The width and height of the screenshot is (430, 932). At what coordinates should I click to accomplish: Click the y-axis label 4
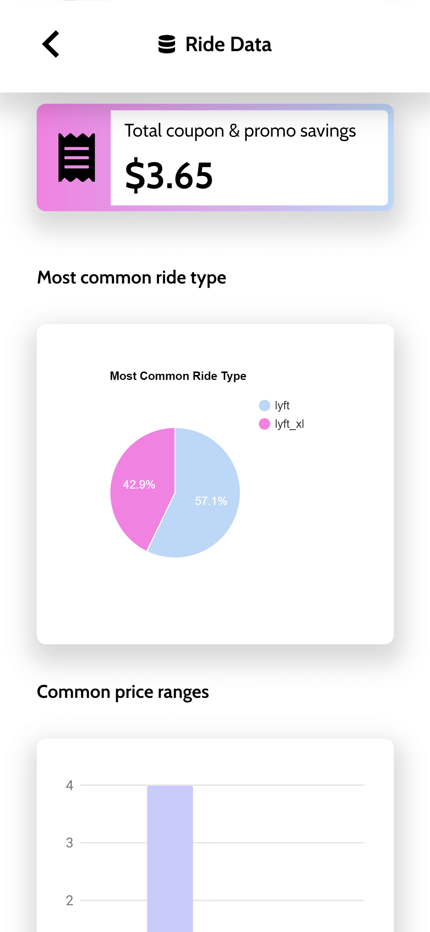click(69, 785)
